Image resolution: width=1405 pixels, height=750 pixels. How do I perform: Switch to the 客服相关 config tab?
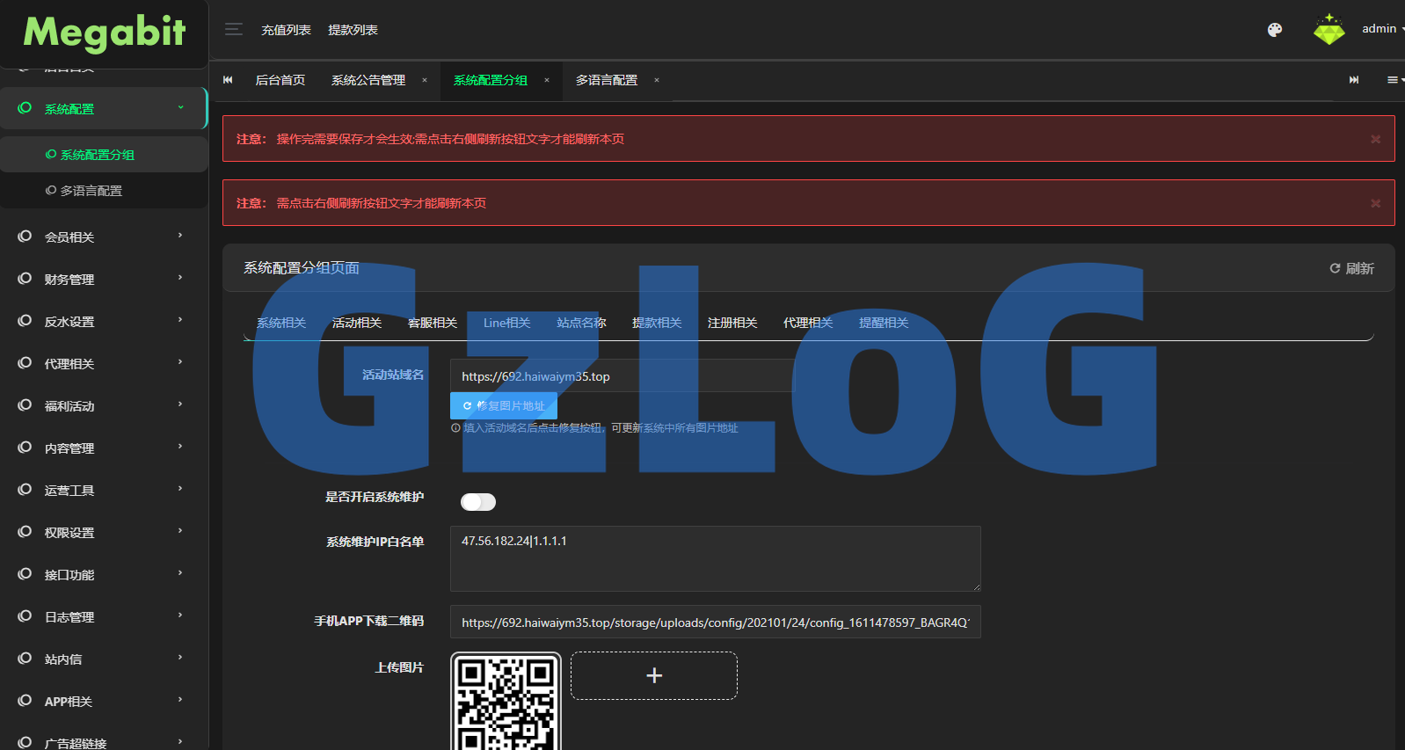tap(432, 323)
